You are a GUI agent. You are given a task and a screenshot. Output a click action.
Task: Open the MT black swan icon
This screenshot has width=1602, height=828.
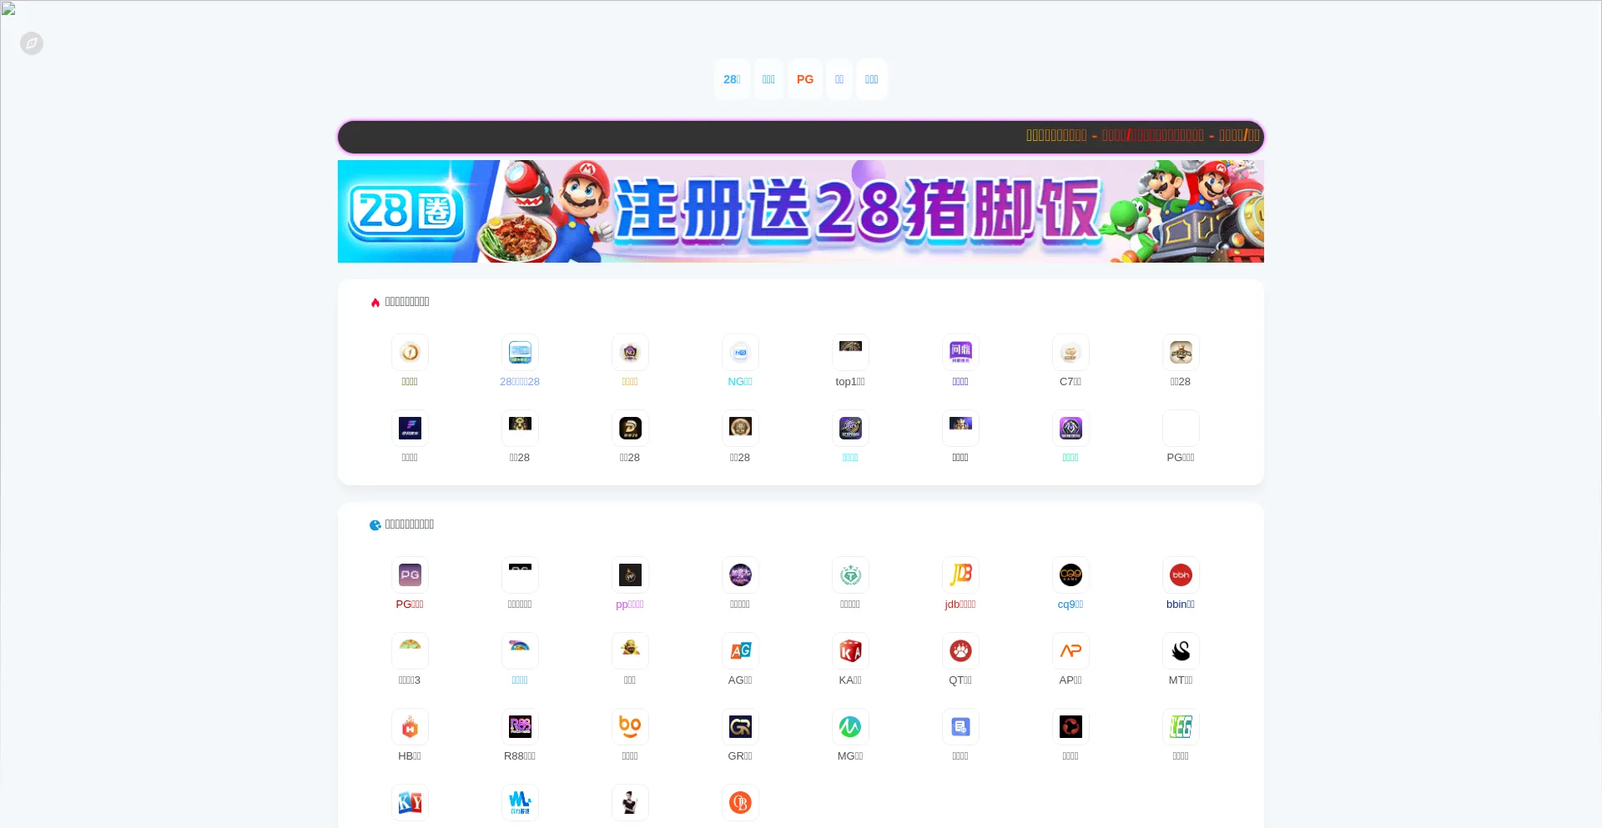1181,650
